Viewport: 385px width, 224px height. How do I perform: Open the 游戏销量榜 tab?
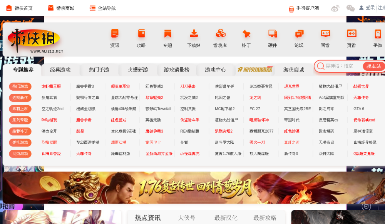[x=177, y=70]
